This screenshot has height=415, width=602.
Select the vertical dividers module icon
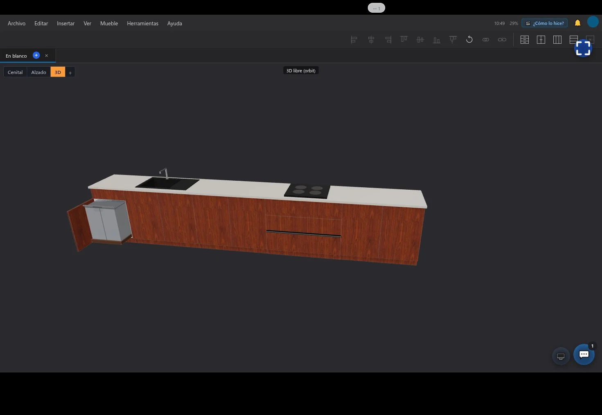pos(557,40)
